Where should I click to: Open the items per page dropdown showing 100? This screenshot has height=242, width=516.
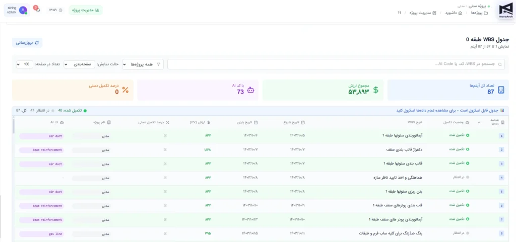coord(24,64)
